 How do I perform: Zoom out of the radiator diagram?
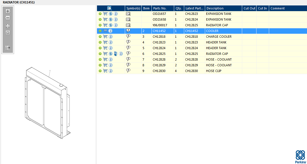click(8, 18)
